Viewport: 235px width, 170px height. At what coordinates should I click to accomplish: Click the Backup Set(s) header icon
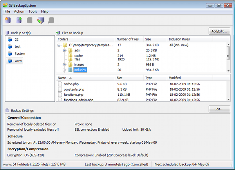[x=7, y=33]
